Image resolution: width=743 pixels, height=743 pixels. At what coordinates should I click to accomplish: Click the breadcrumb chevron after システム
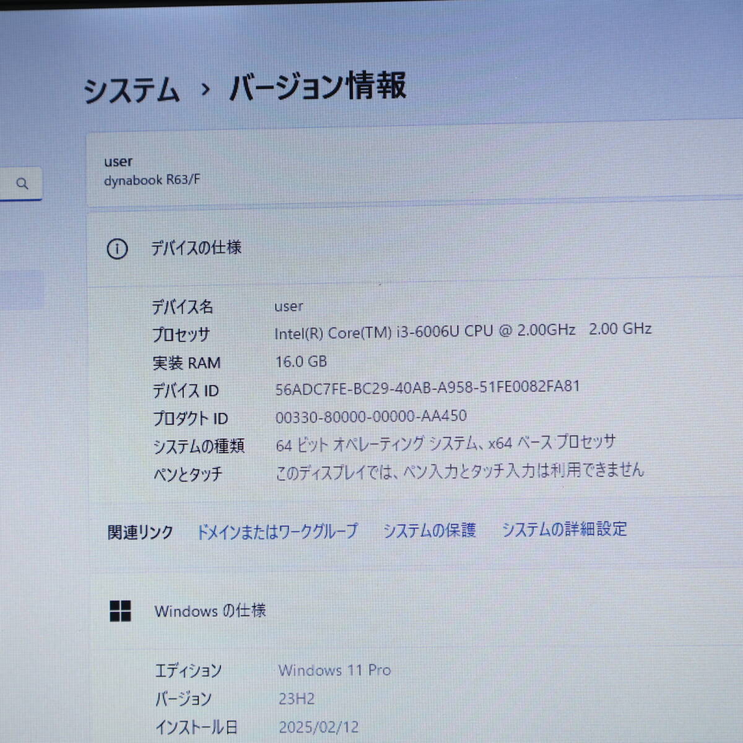206,90
